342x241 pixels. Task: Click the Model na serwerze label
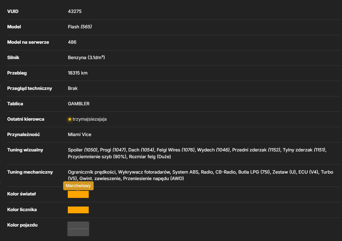(x=28, y=42)
